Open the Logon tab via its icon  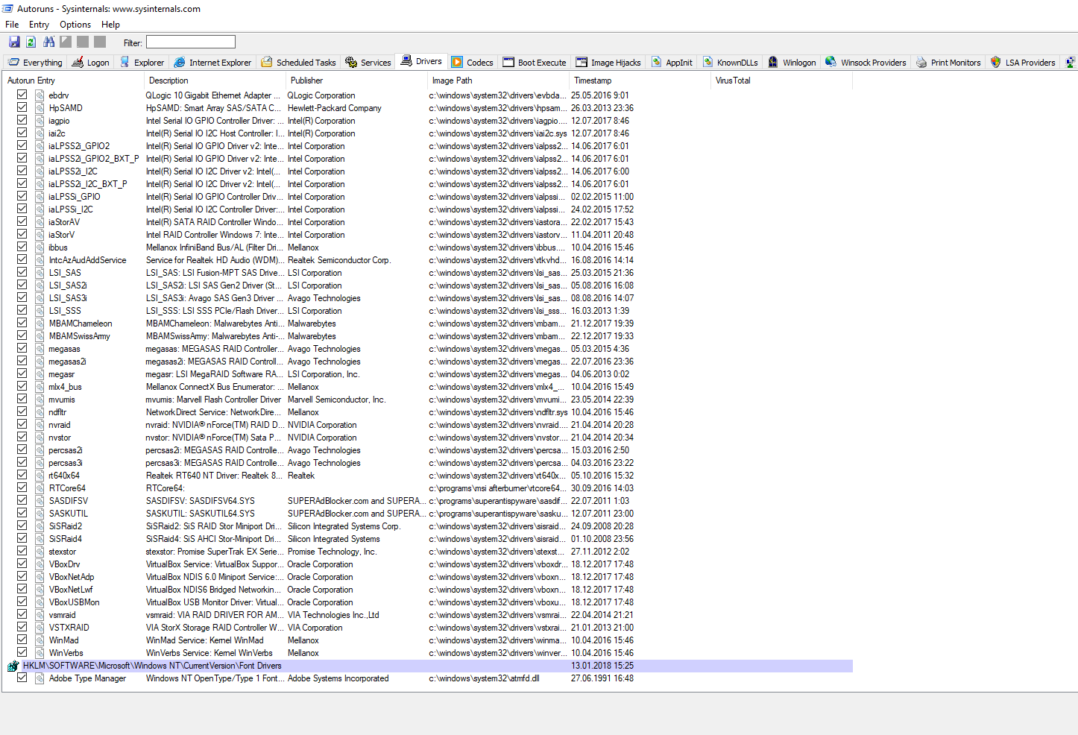click(78, 63)
